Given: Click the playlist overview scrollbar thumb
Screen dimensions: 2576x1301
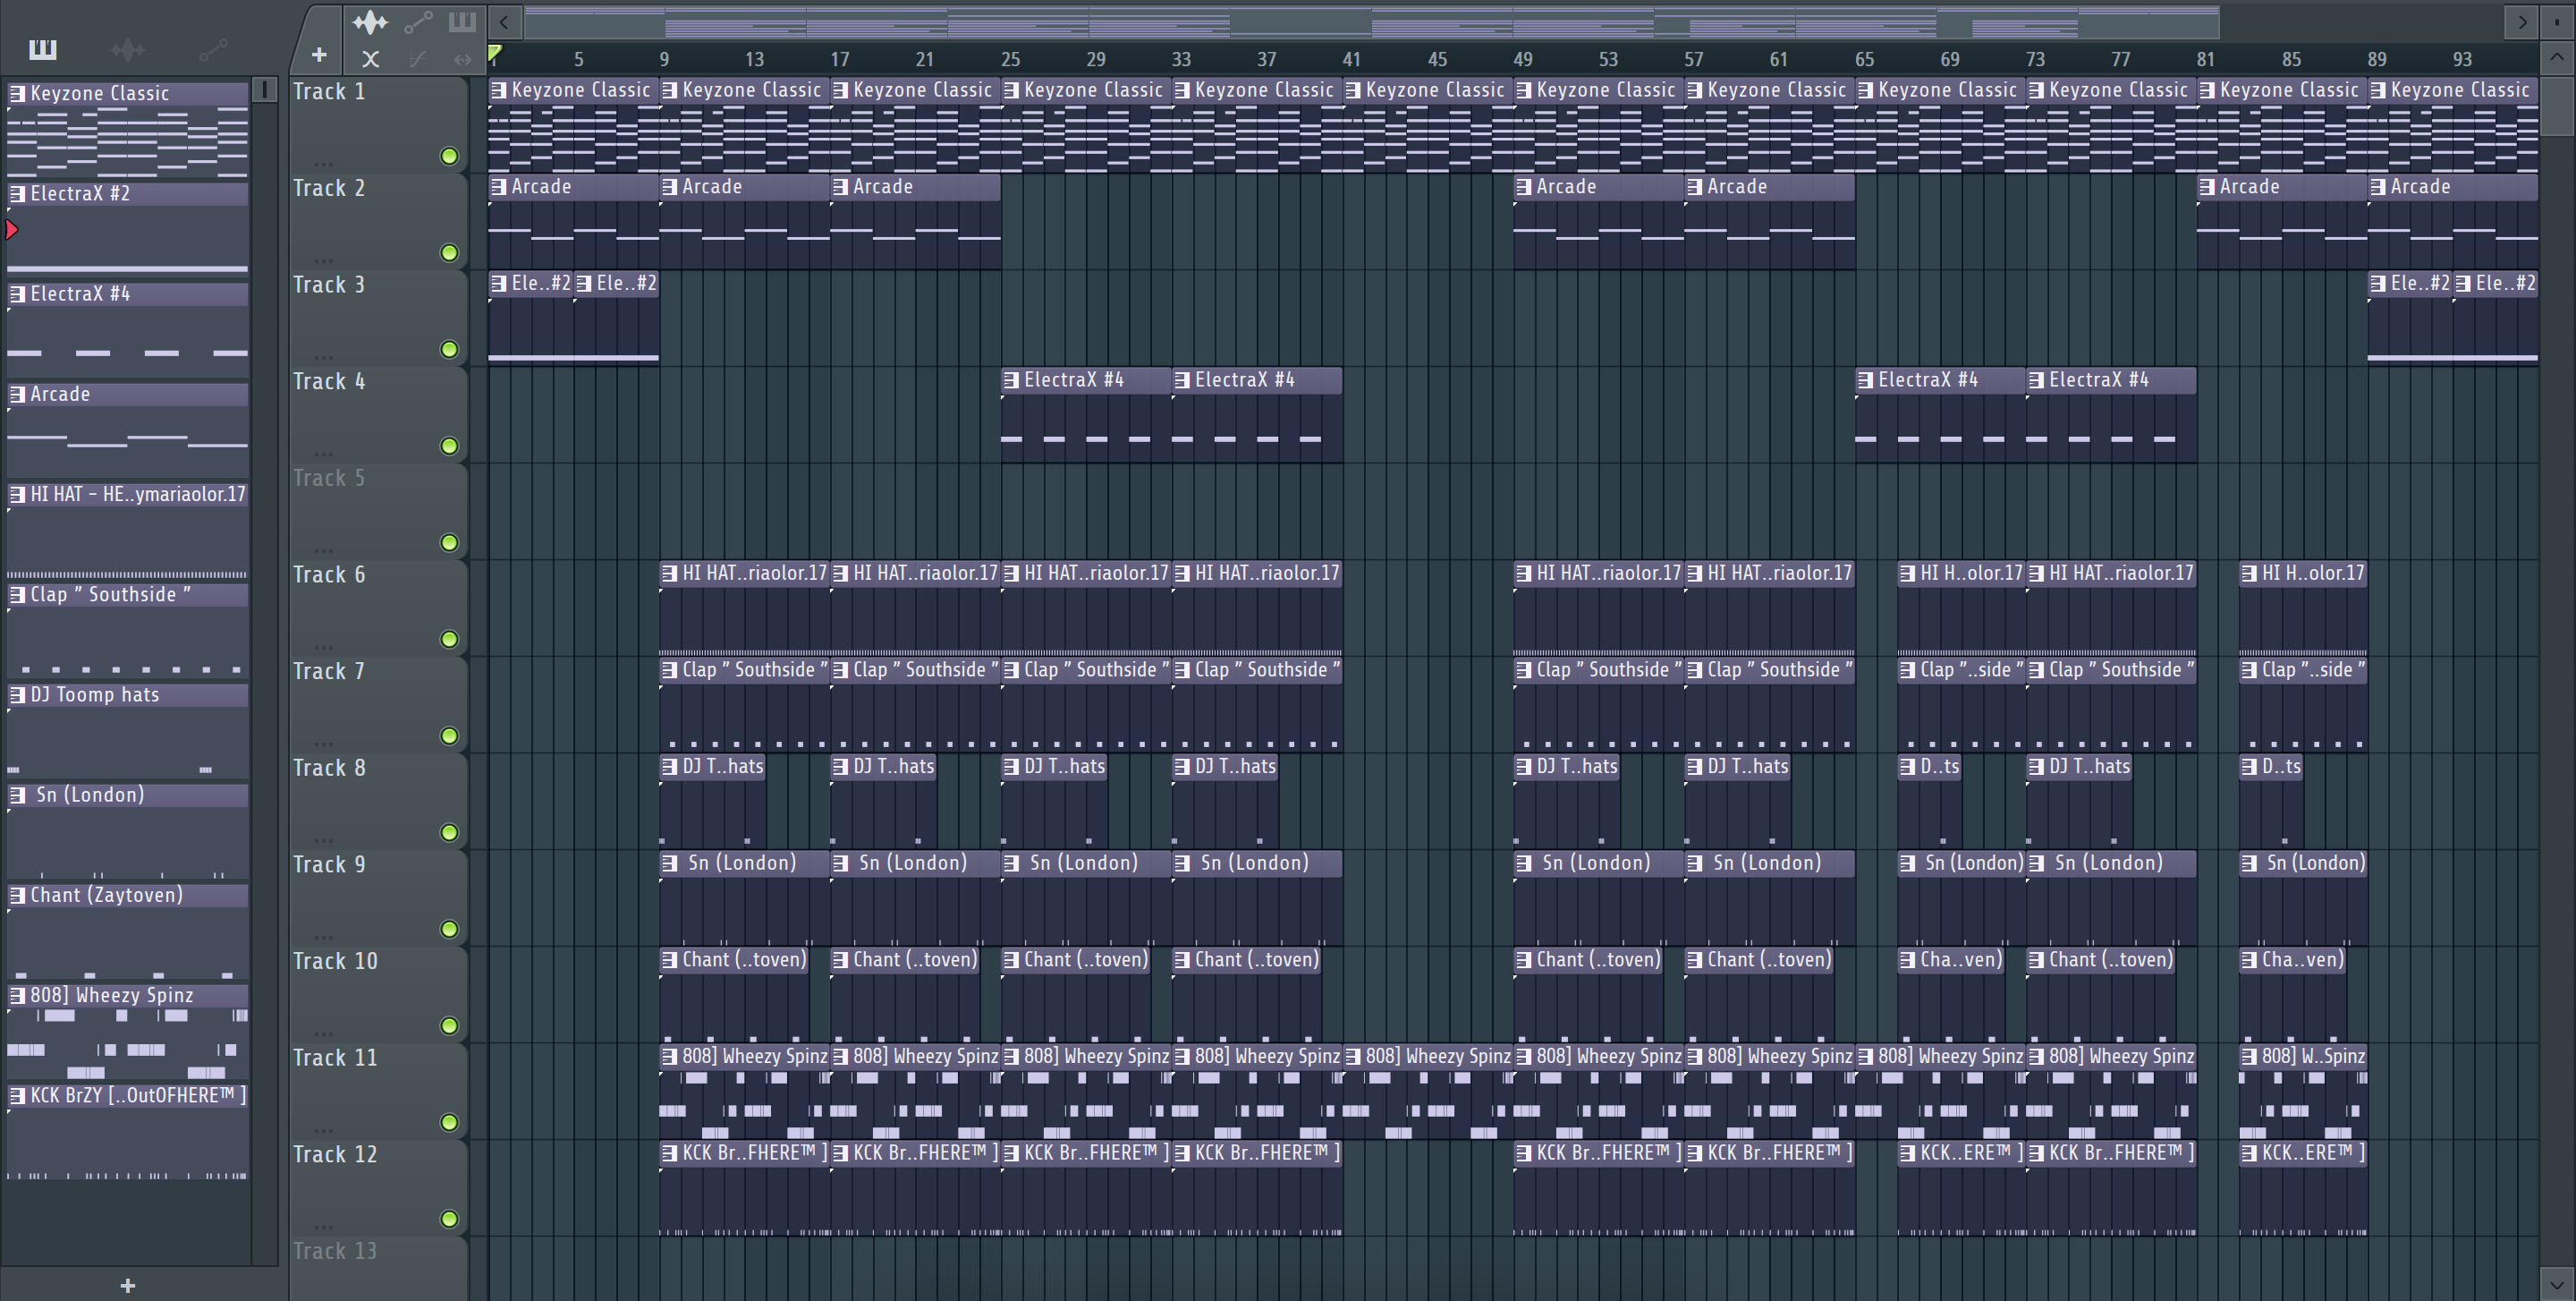Looking at the screenshot, I should coord(1371,21).
